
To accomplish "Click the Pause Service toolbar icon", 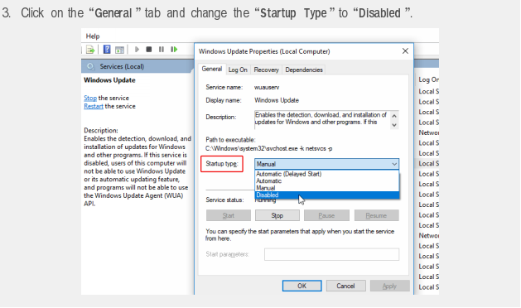I will pyautogui.click(x=162, y=50).
